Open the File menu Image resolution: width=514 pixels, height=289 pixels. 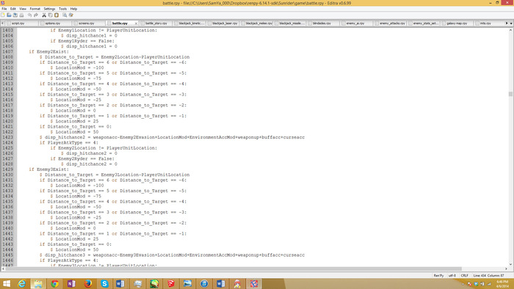point(4,9)
